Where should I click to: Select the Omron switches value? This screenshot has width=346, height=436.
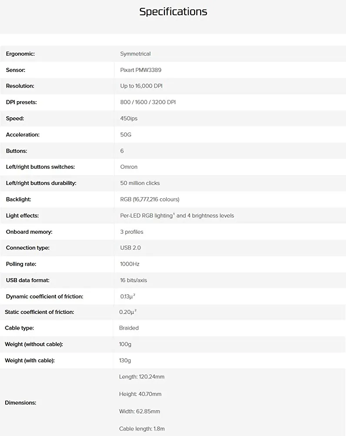(129, 167)
